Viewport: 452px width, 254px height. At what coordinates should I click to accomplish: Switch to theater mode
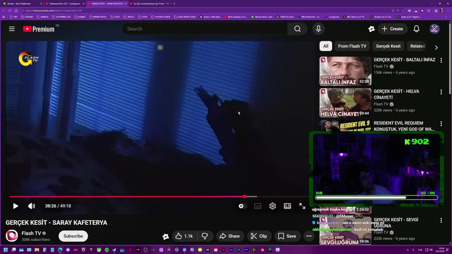tap(287, 206)
